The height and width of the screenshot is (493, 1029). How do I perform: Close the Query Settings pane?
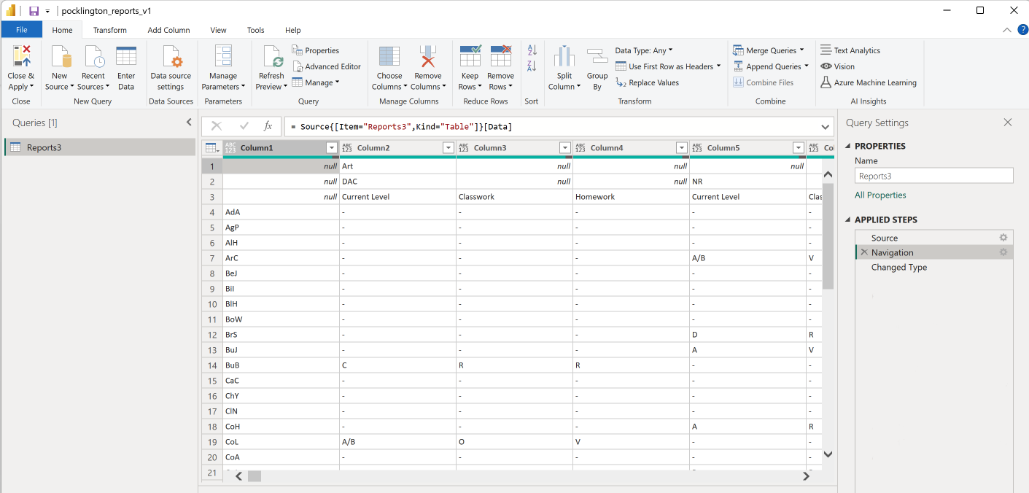point(1008,123)
